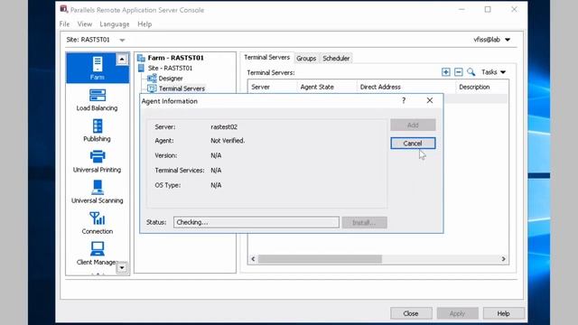Switch to the Scheduler tab
578x325 pixels.
point(336,58)
